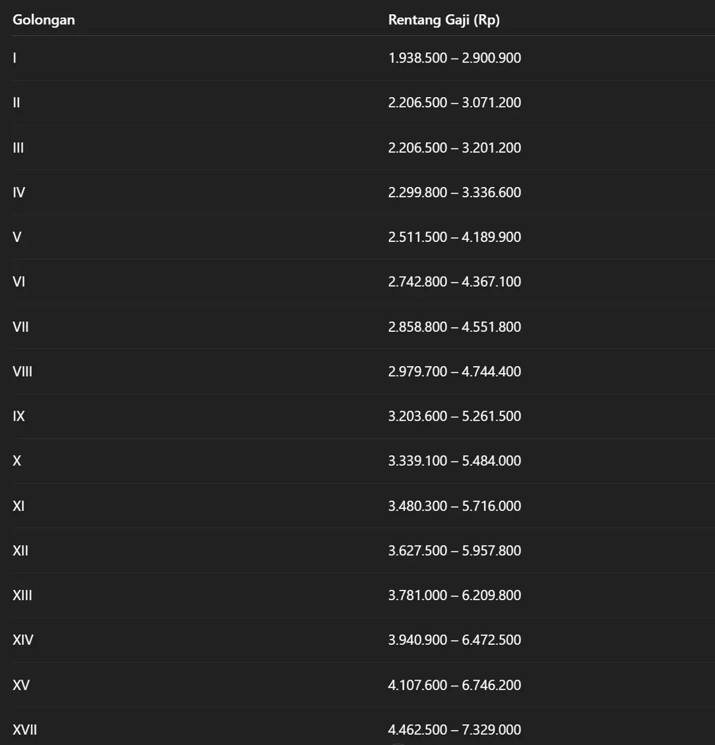This screenshot has width=715, height=745.
Task: Click salary range 2.299.800 – 3.336.600
Action: click(x=455, y=192)
